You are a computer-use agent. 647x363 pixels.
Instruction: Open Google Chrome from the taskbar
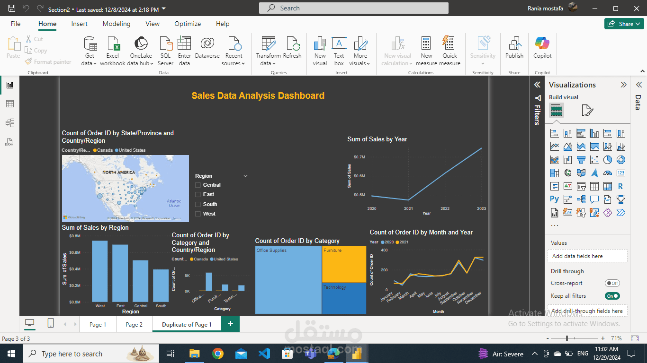(x=218, y=354)
